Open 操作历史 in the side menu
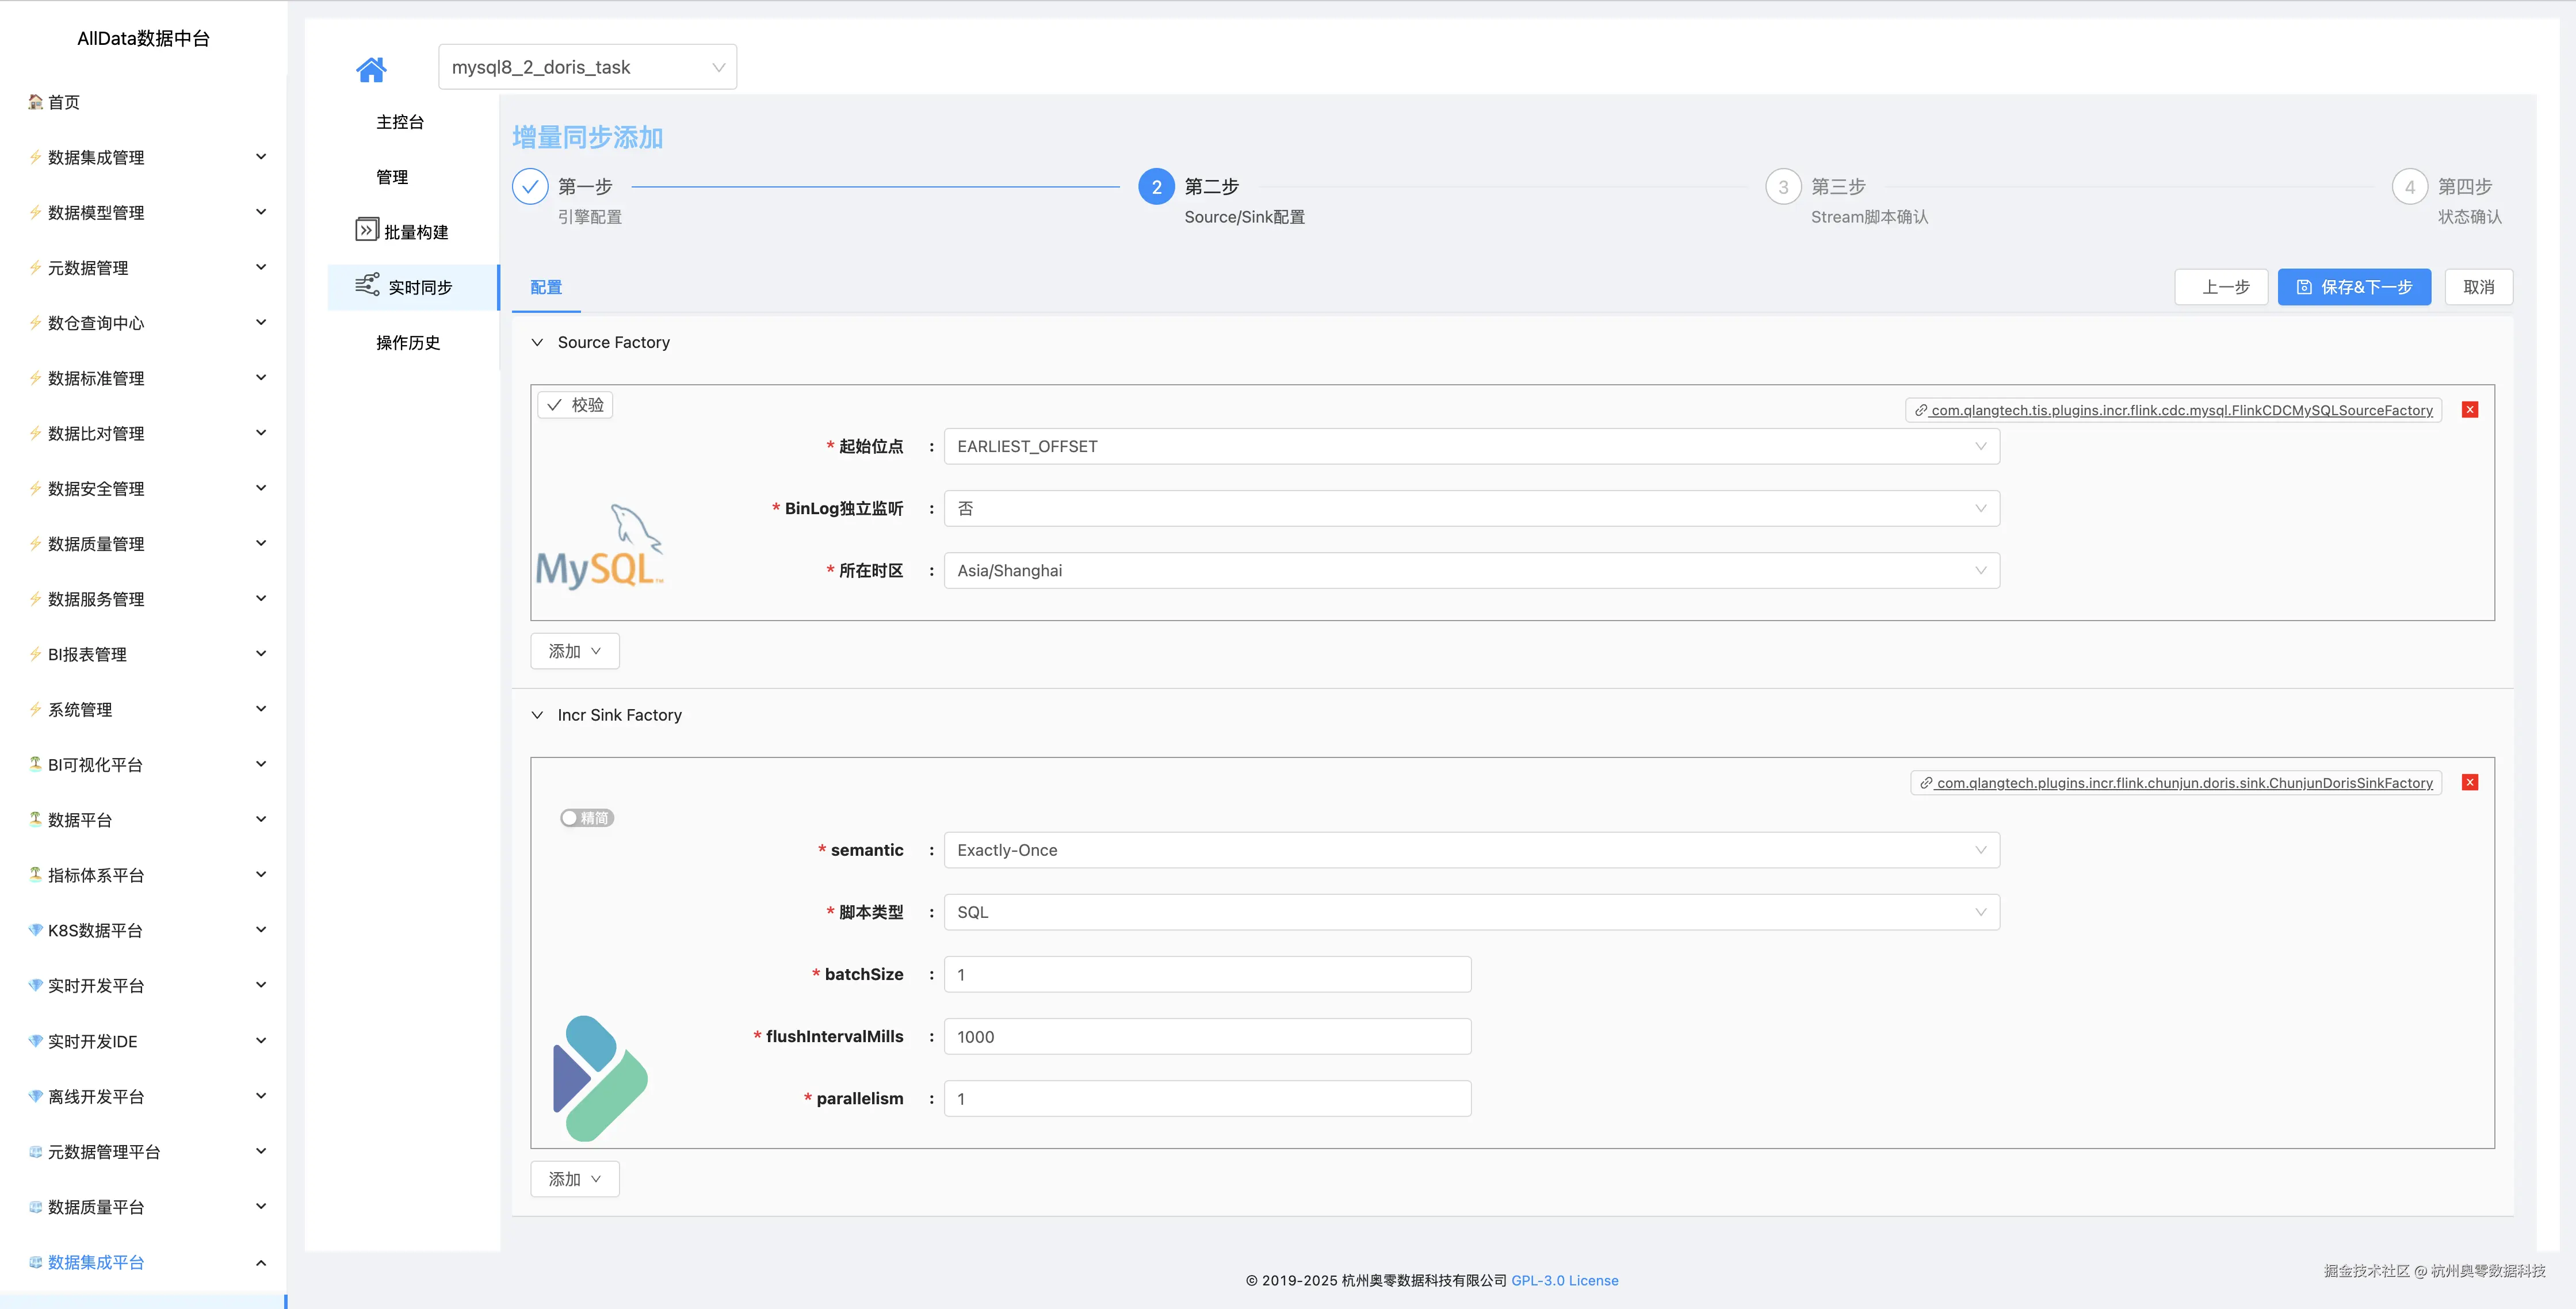This screenshot has height=1309, width=2576. [x=407, y=343]
